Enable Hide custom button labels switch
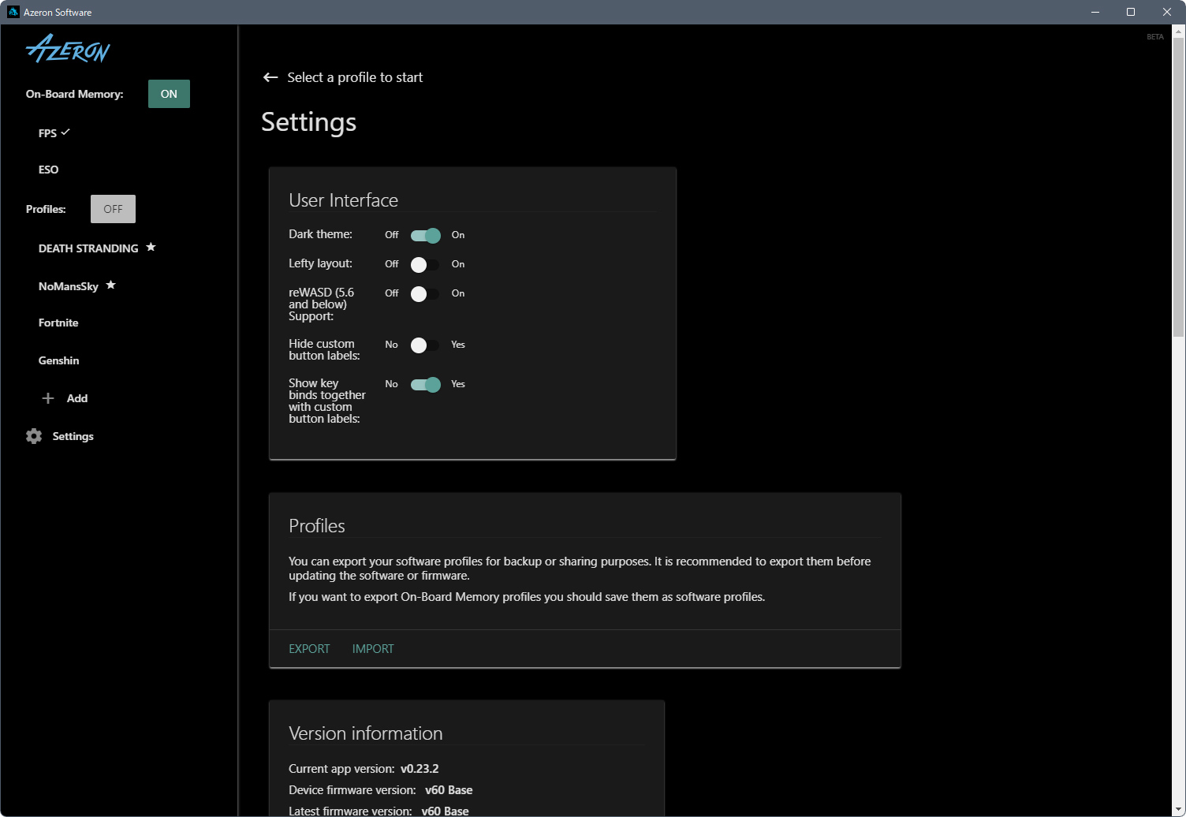This screenshot has height=817, width=1186. pos(425,345)
